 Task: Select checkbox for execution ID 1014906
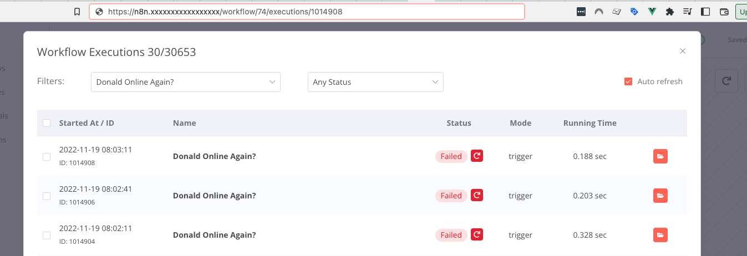pos(47,196)
